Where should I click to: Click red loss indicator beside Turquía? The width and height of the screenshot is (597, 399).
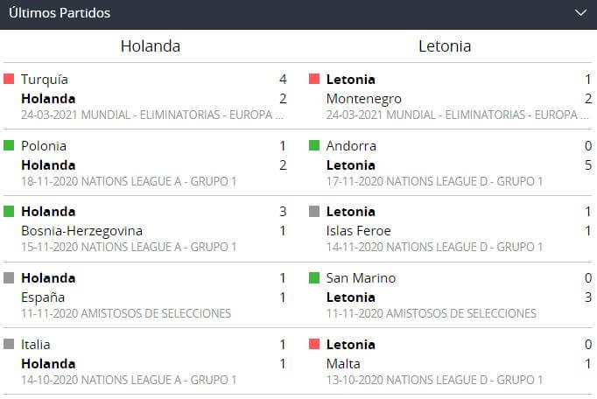(9, 80)
